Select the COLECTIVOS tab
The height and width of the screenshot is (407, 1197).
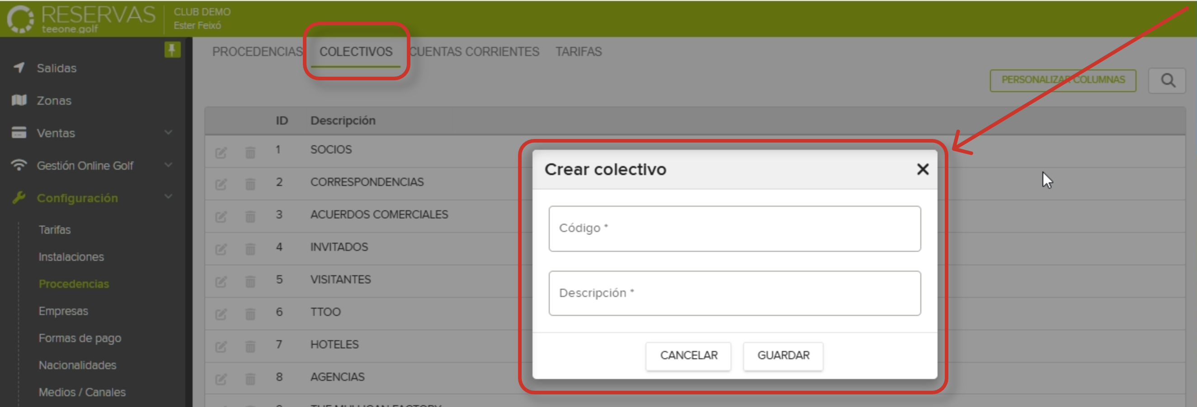pos(356,51)
